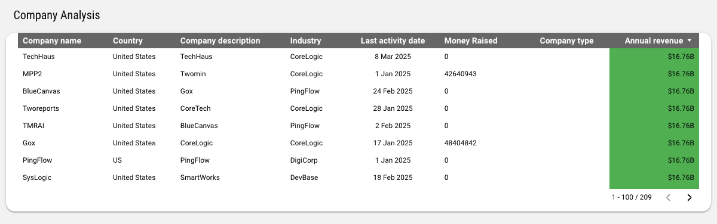
Task: Click SysLogic row annual revenue cell
Action: click(x=654, y=178)
